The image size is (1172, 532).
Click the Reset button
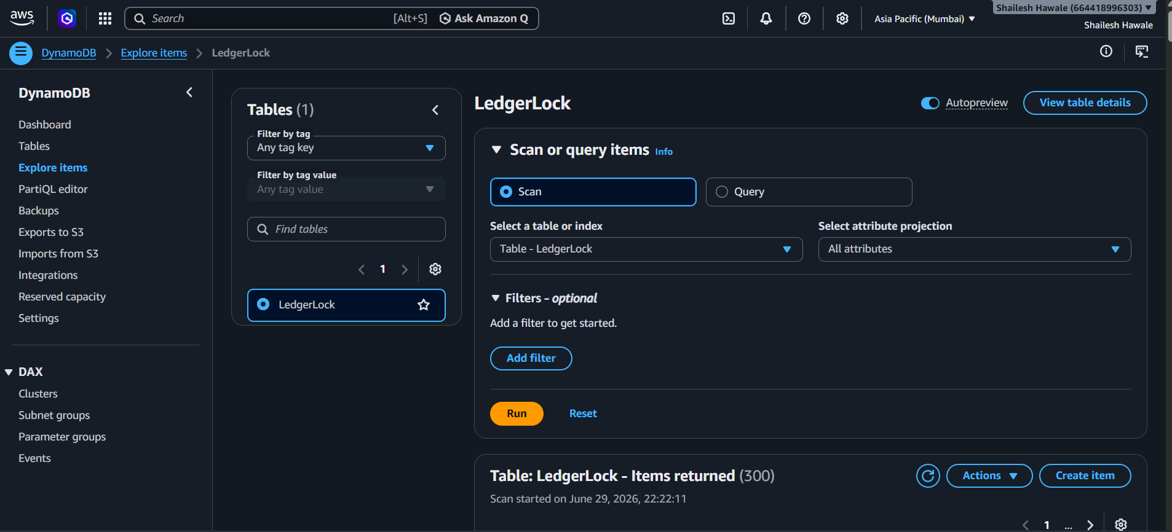pos(583,413)
